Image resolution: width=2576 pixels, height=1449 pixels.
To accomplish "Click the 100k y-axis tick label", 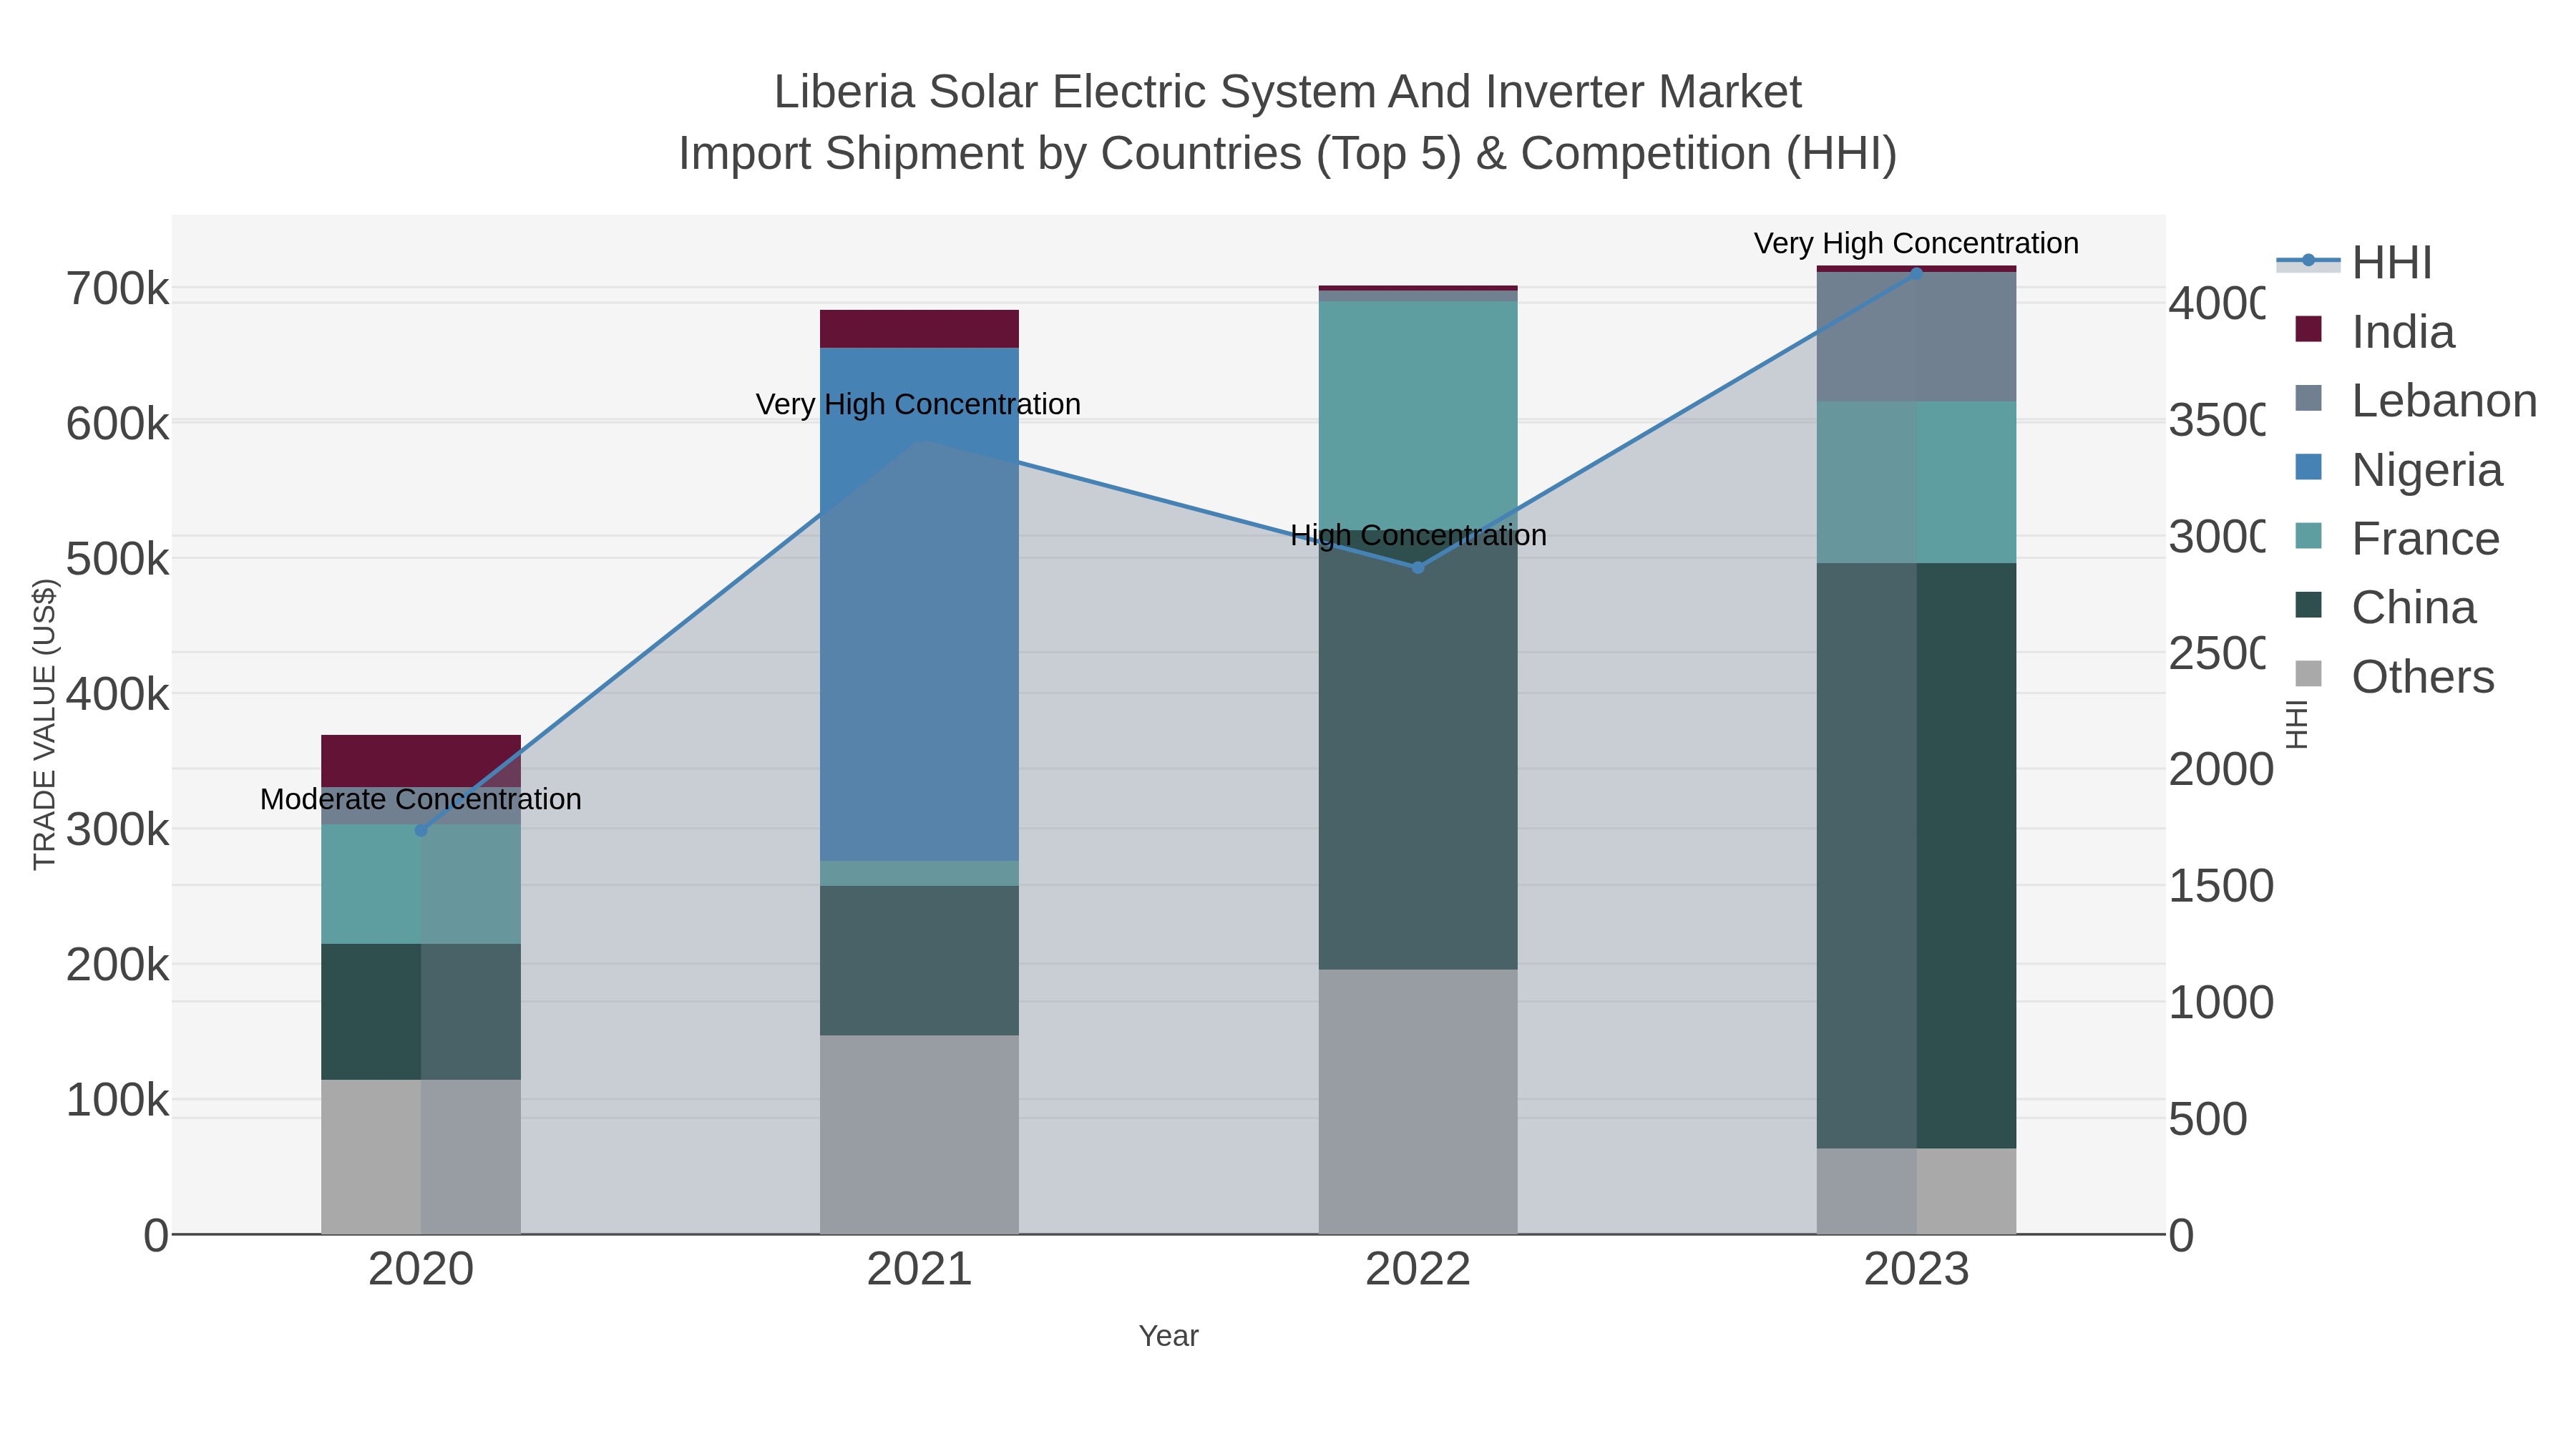I will click(x=118, y=1100).
